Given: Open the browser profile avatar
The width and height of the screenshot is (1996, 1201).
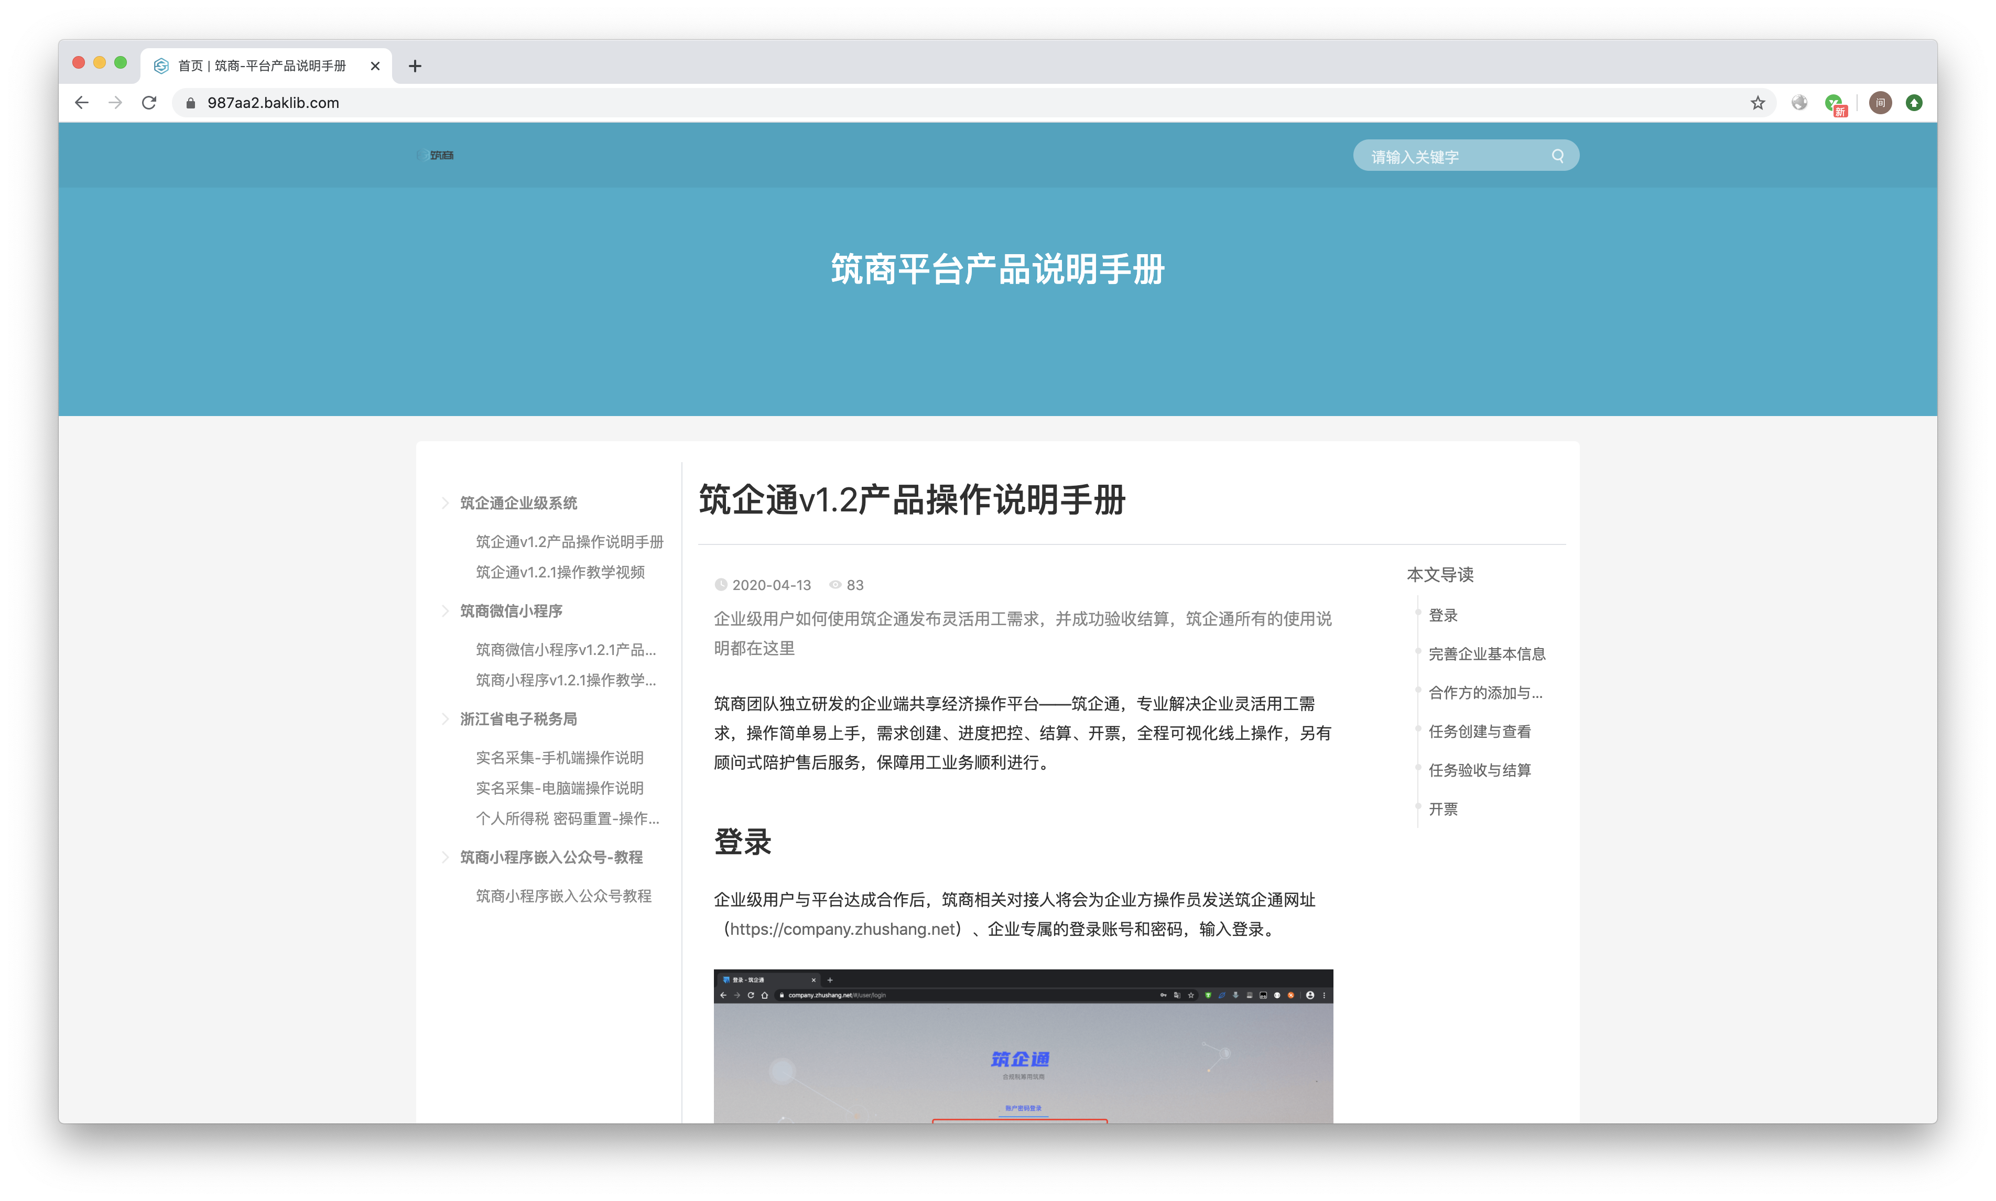Looking at the screenshot, I should pos(1880,103).
